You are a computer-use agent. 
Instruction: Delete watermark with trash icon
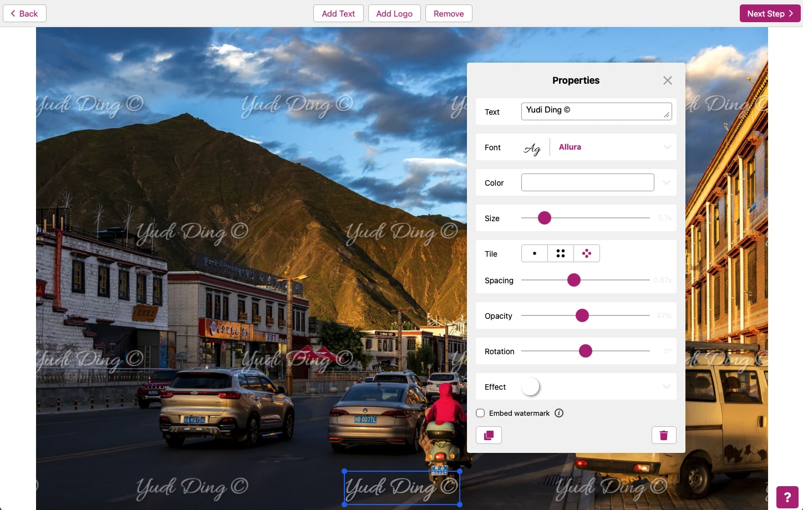click(664, 435)
